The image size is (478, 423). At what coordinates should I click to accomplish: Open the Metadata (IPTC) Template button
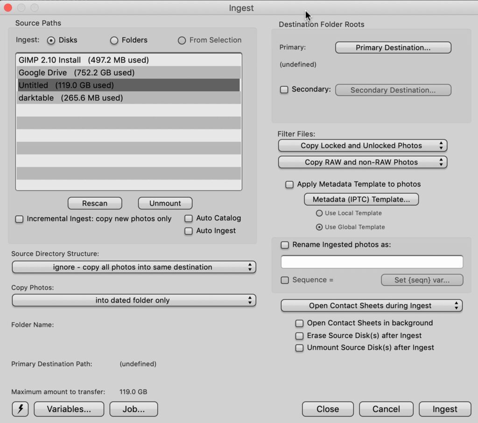point(361,199)
